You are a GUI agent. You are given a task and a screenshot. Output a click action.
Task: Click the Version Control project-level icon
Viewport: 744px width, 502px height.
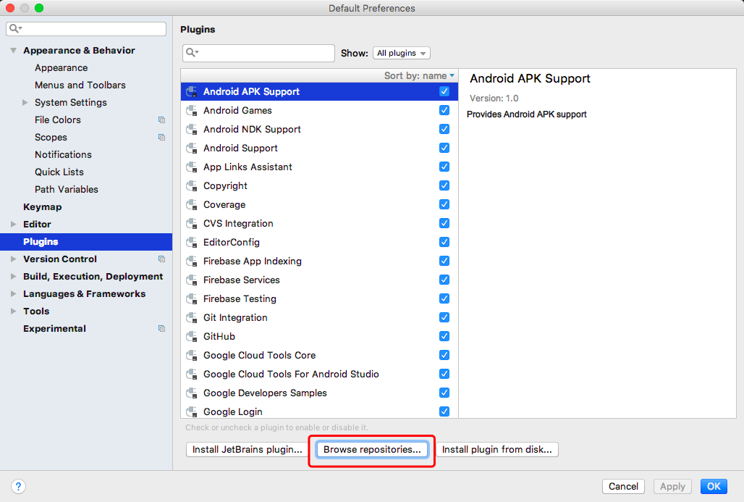click(x=162, y=259)
